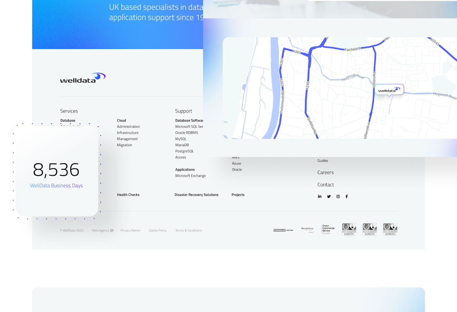Open the Privacy Notice link
The width and height of the screenshot is (457, 312).
(x=130, y=231)
